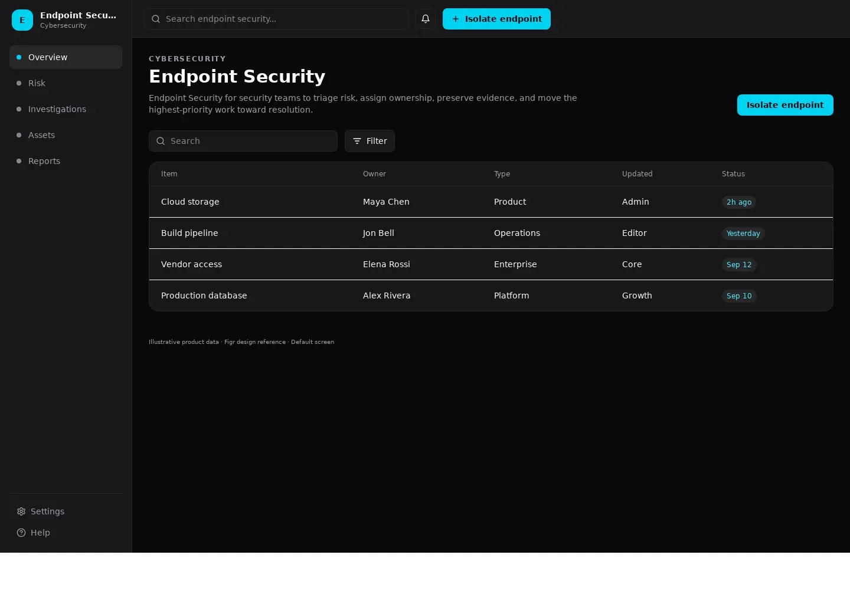850x604 pixels.
Task: Click the Settings gear icon
Action: click(21, 511)
